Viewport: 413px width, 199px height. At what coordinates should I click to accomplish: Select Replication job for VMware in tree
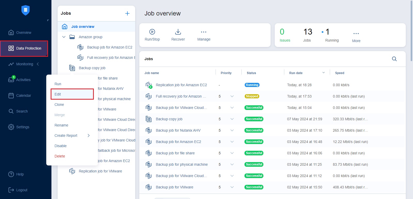click(x=100, y=171)
